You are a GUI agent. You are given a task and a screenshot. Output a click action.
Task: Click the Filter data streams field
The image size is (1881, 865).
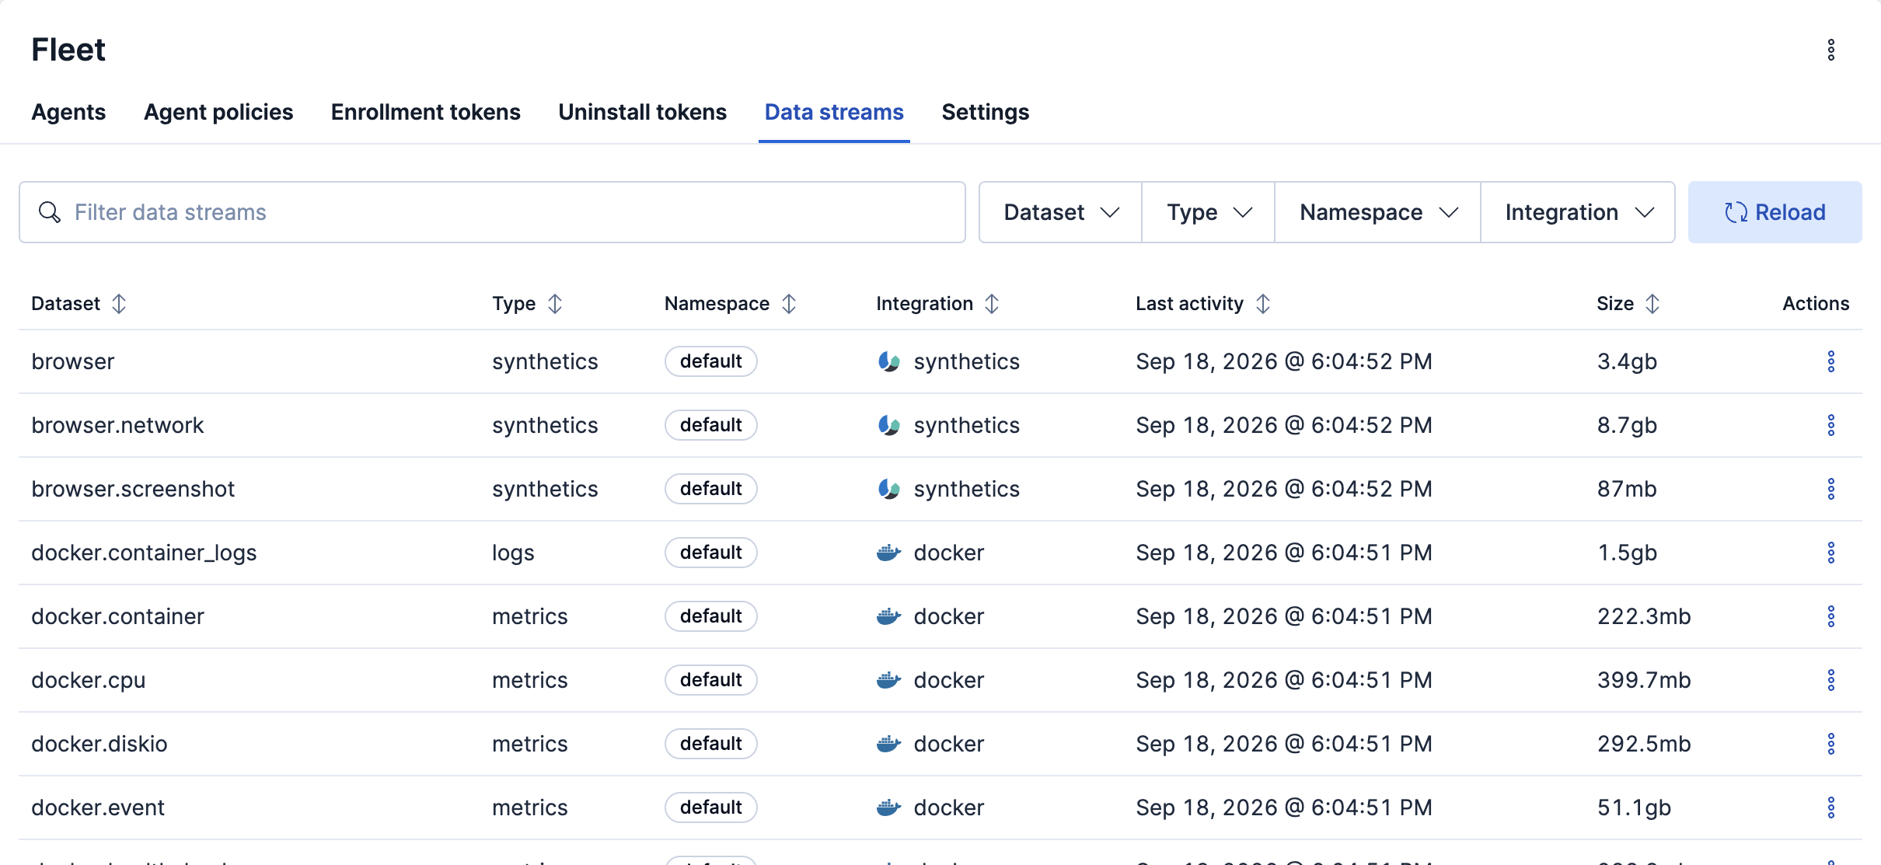point(492,212)
